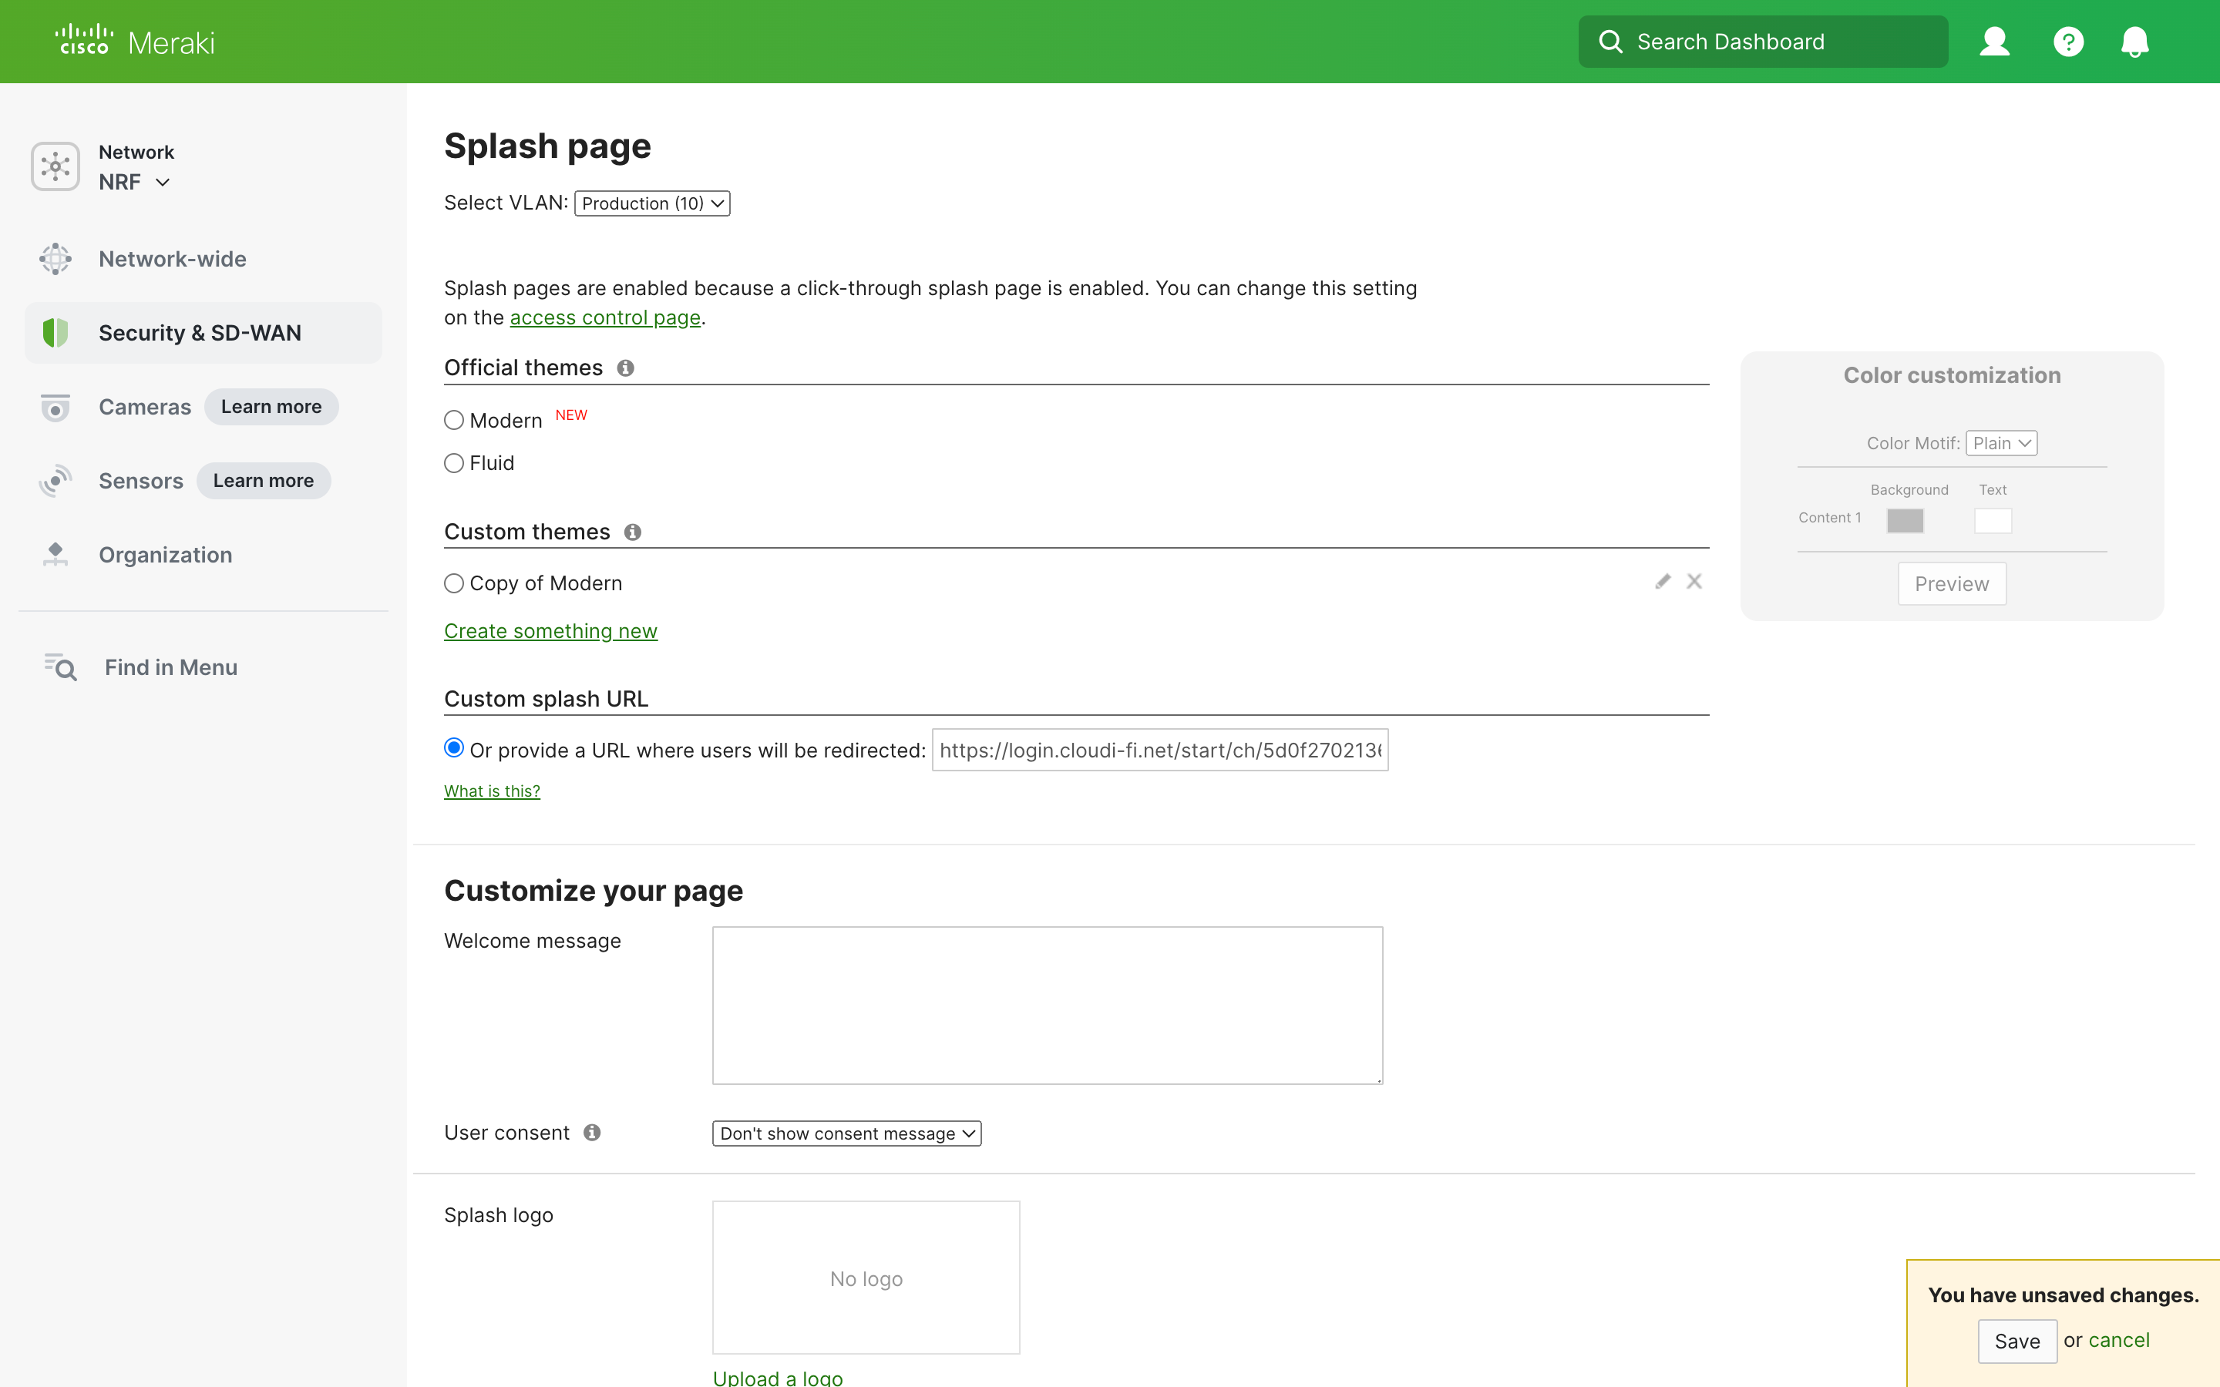Screen dimensions: 2220x1387
Task: Click the info icon next to Official themes
Action: click(x=626, y=368)
